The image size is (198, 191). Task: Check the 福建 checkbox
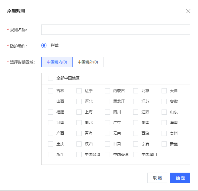point(51,112)
